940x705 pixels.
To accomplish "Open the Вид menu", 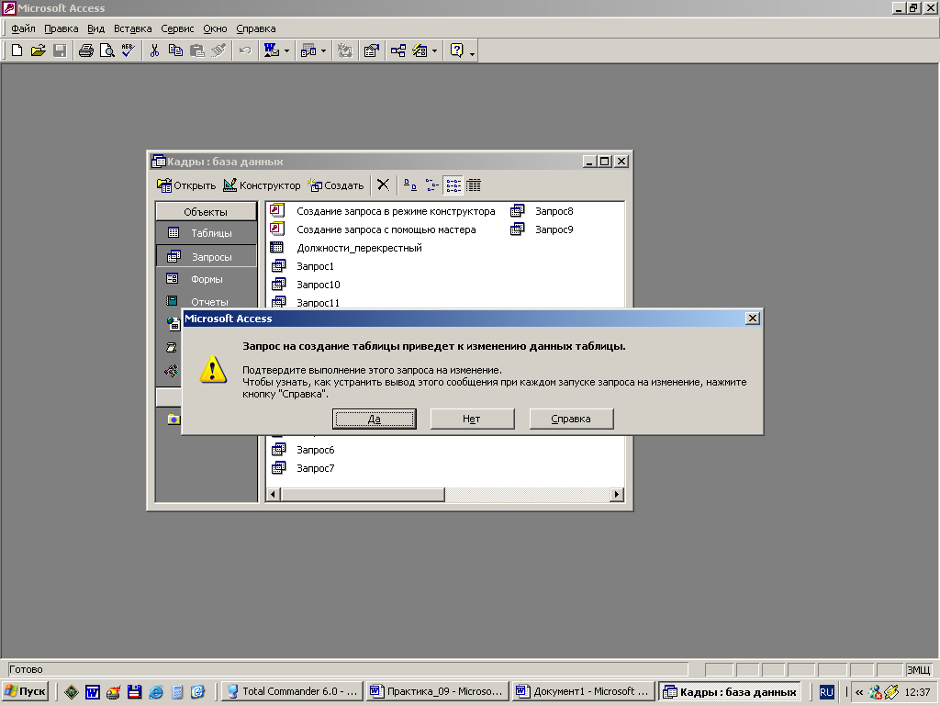I will [x=95, y=28].
